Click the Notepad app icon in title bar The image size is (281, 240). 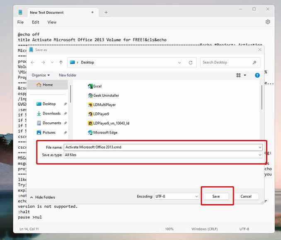point(20,12)
